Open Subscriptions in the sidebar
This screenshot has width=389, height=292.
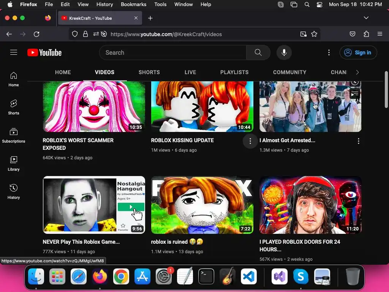14,135
